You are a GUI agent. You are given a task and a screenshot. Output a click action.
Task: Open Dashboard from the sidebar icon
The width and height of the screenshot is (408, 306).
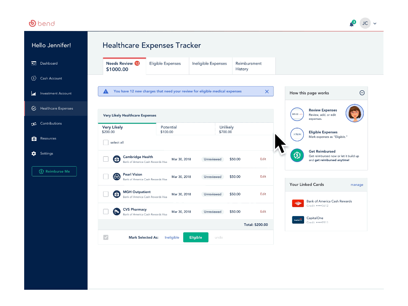tap(34, 63)
